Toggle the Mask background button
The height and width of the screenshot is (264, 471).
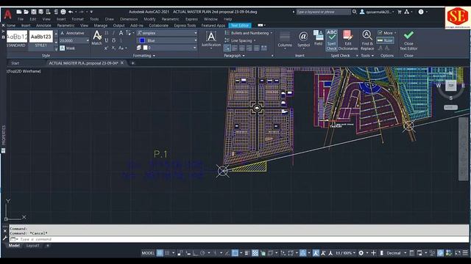(x=67, y=48)
